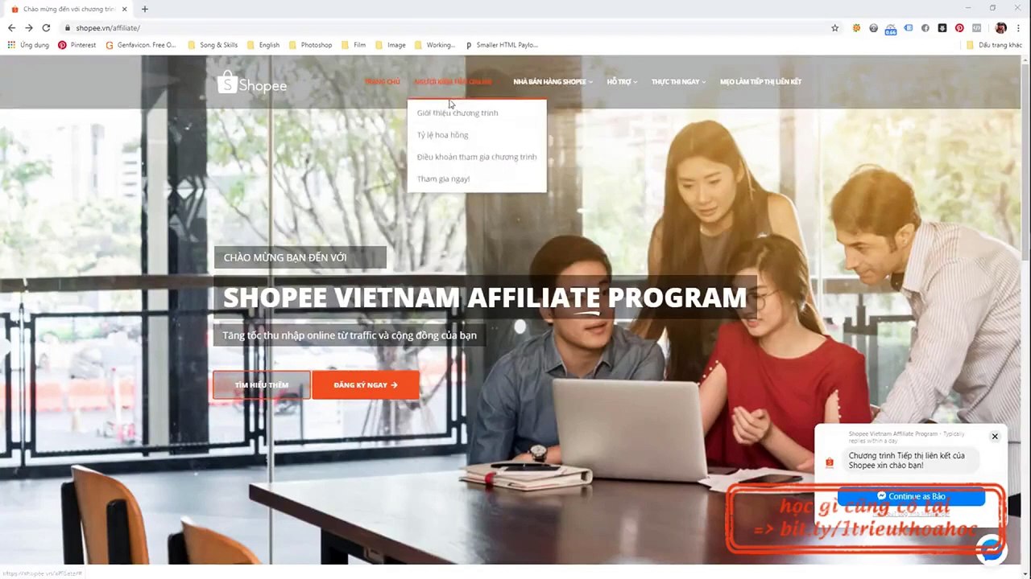Open the Chrome profile avatar
Image resolution: width=1031 pixels, height=579 pixels.
pos(1001,28)
